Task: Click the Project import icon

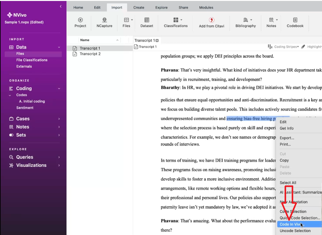Action: (80, 20)
